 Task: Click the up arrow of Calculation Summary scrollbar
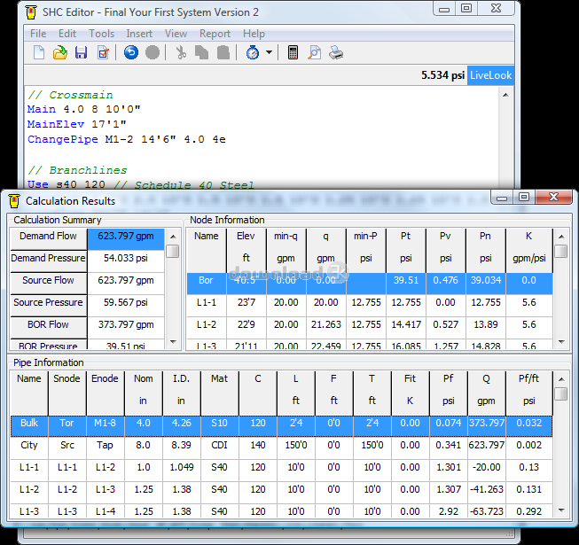point(173,237)
